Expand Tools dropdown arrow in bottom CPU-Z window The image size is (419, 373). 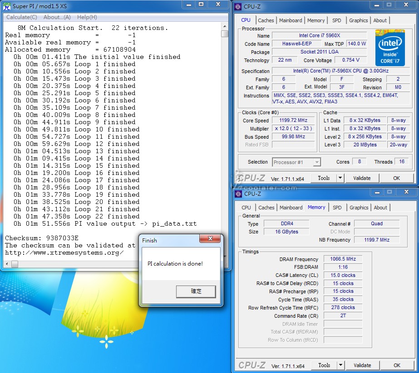(x=340, y=365)
